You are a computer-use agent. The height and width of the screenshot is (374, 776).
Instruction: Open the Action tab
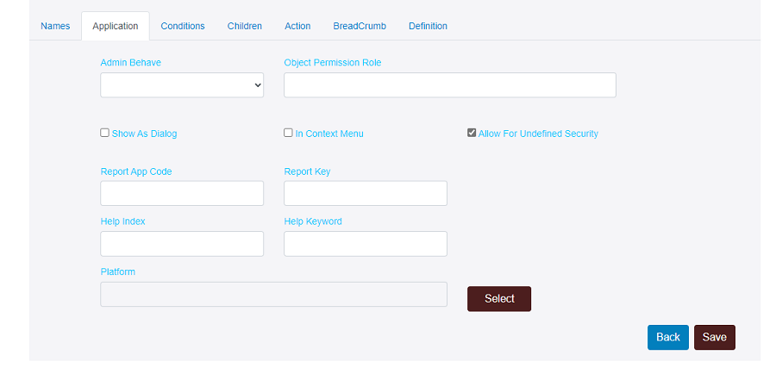297,26
